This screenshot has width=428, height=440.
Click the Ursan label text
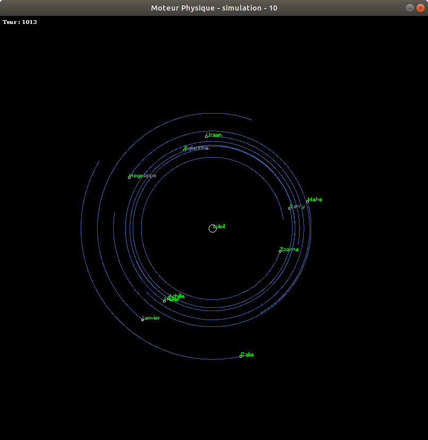point(215,134)
